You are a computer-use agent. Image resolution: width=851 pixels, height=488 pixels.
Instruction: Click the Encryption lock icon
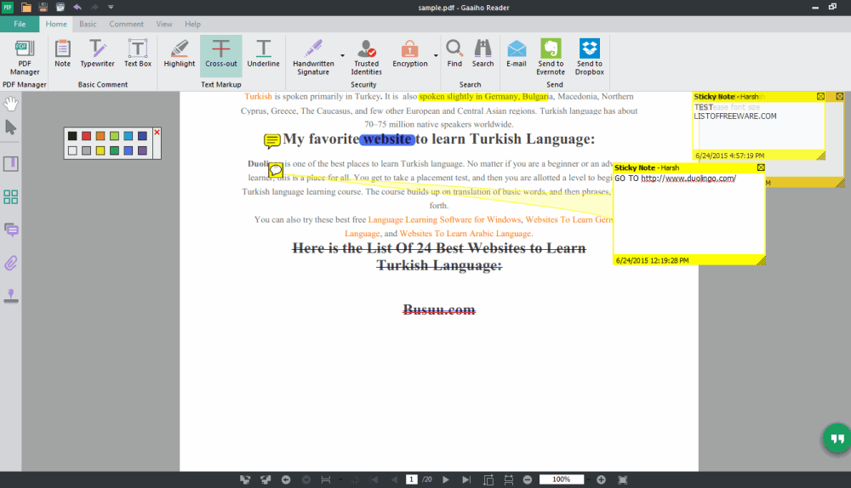tap(410, 48)
